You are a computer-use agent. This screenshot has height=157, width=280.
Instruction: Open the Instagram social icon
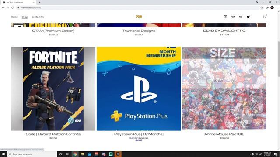coord(225,17)
